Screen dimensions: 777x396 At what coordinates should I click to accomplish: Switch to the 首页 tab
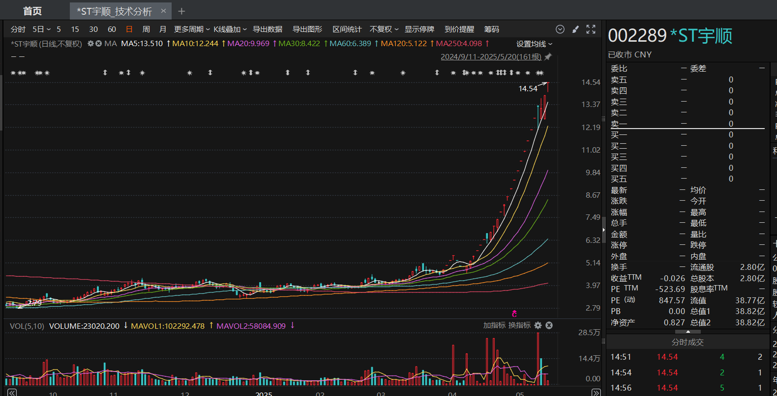point(32,11)
